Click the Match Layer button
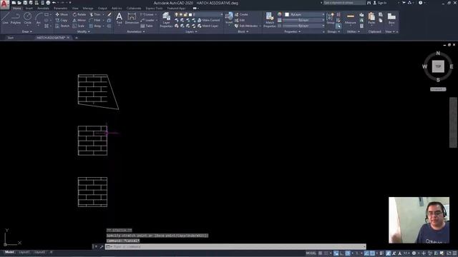Viewport: 458px width, 257px height. pyautogui.click(x=208, y=26)
